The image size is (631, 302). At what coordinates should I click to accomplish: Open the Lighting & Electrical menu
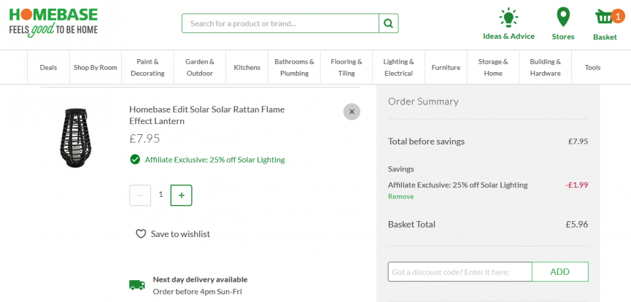click(398, 68)
